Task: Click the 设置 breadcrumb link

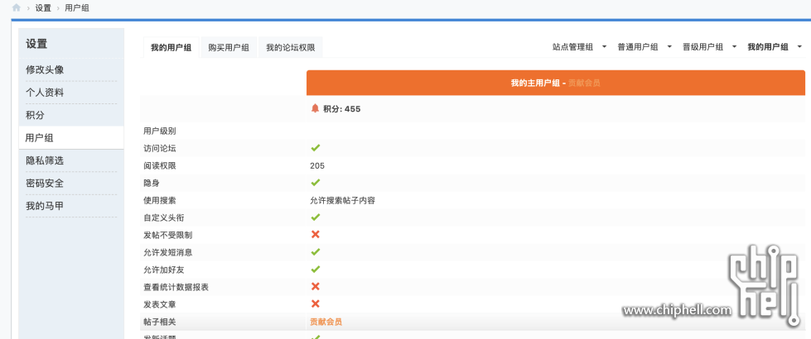Action: click(x=43, y=8)
